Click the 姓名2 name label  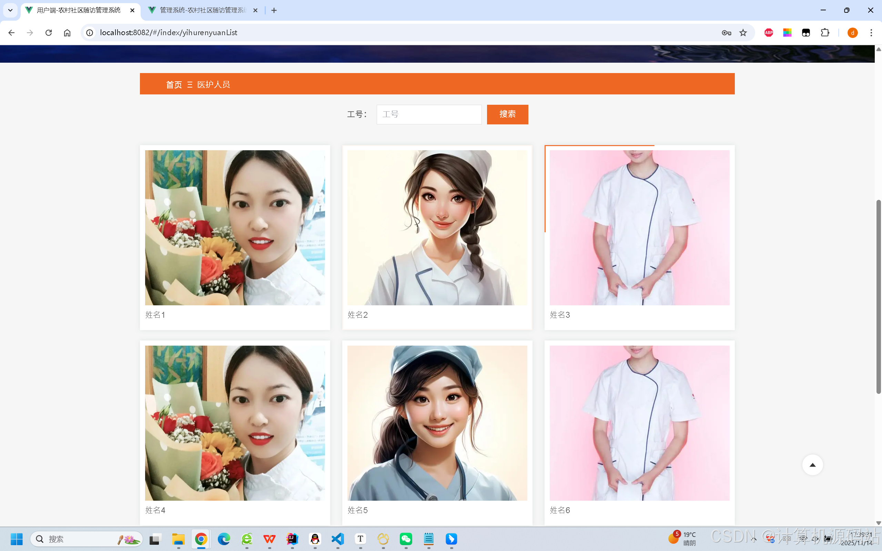click(357, 315)
